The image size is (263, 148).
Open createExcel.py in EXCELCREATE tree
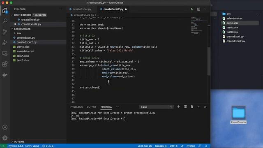point(26,38)
